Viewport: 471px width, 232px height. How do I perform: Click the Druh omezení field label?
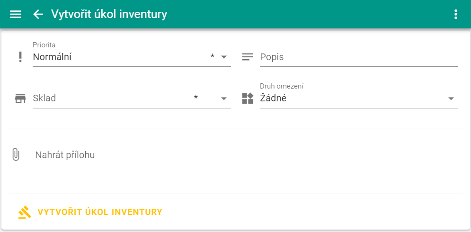point(282,86)
